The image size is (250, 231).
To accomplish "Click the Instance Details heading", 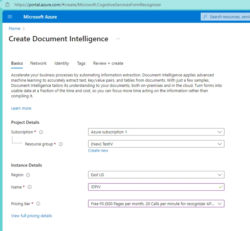I will [26, 165].
